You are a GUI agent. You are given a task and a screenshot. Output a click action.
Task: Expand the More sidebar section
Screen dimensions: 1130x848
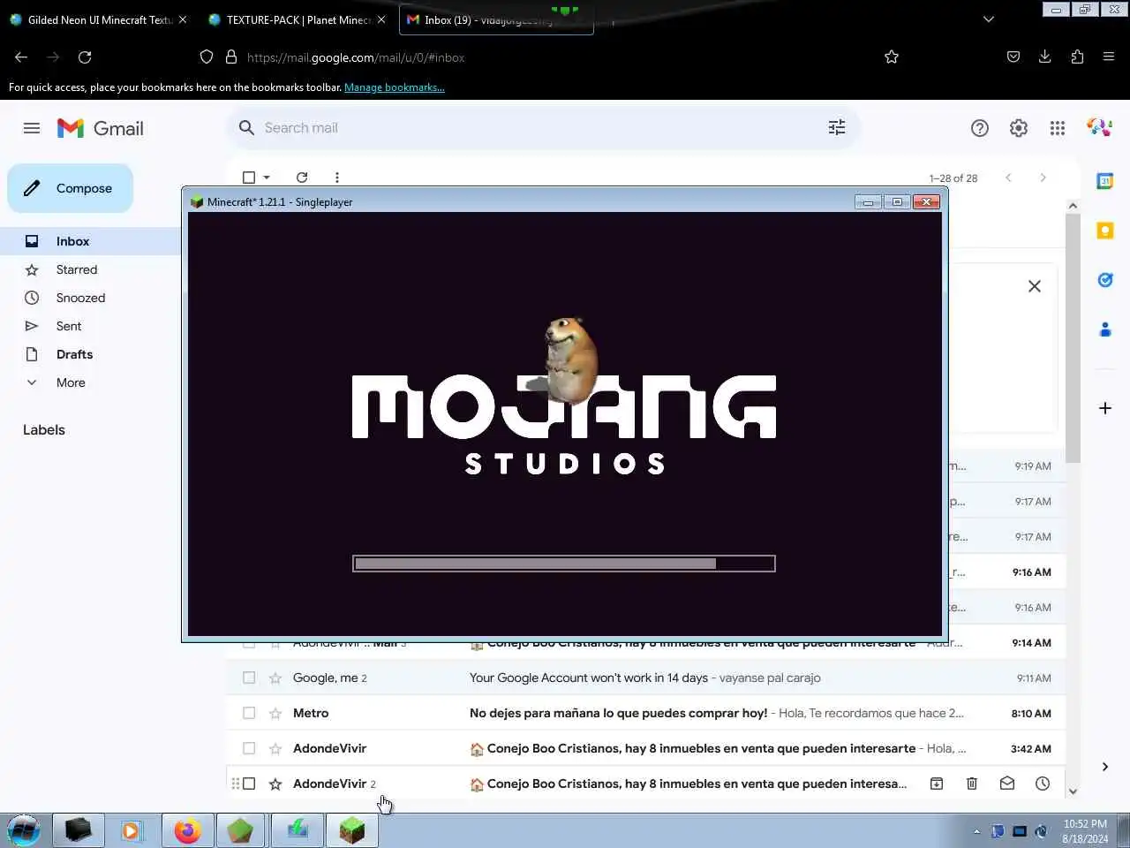coord(71,382)
